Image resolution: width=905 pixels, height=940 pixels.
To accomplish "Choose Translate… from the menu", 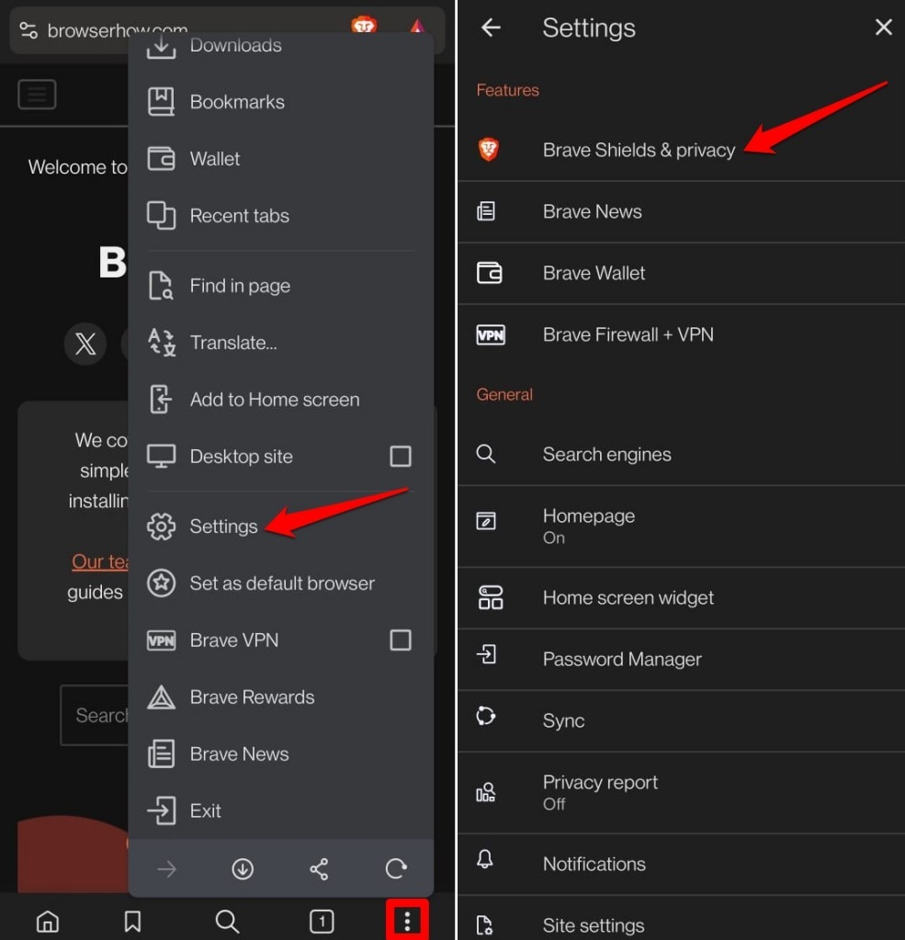I will (x=280, y=343).
